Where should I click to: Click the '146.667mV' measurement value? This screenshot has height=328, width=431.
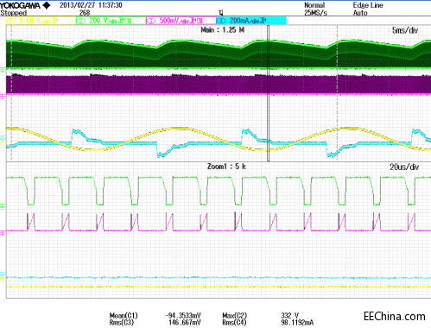[185, 323]
